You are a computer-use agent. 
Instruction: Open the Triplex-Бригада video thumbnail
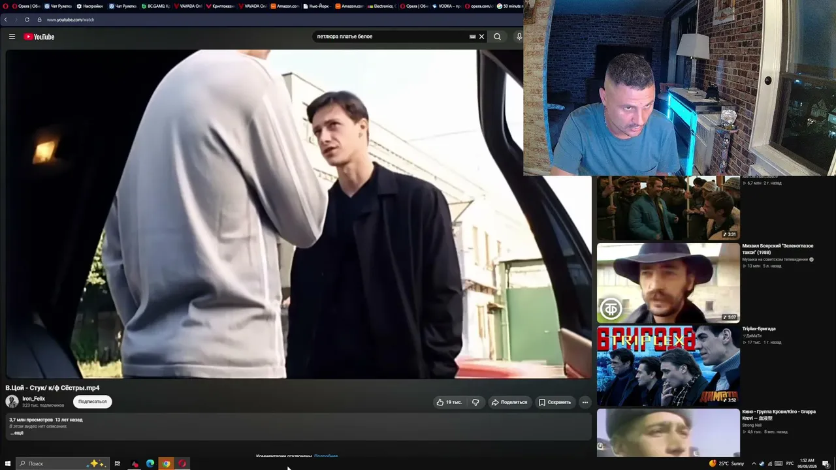pos(668,366)
